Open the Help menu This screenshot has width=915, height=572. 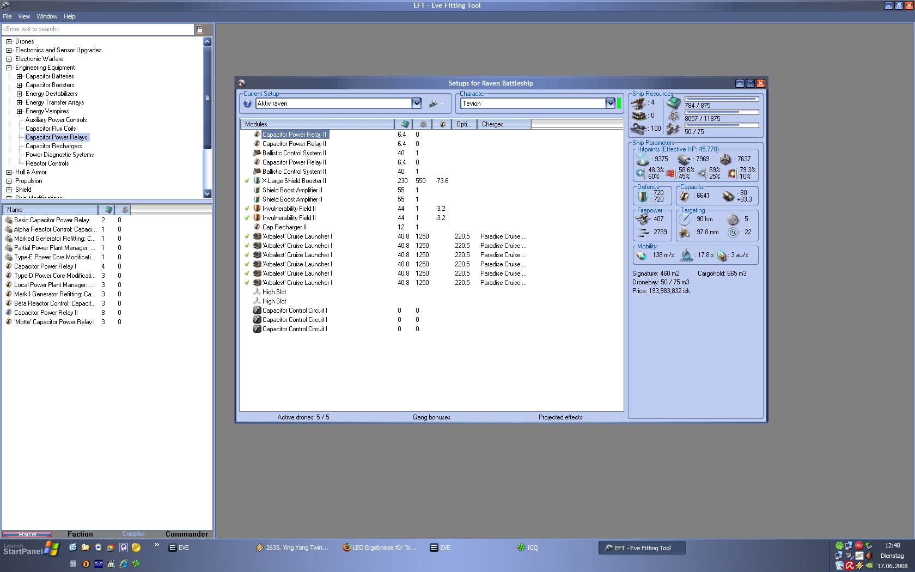69,16
